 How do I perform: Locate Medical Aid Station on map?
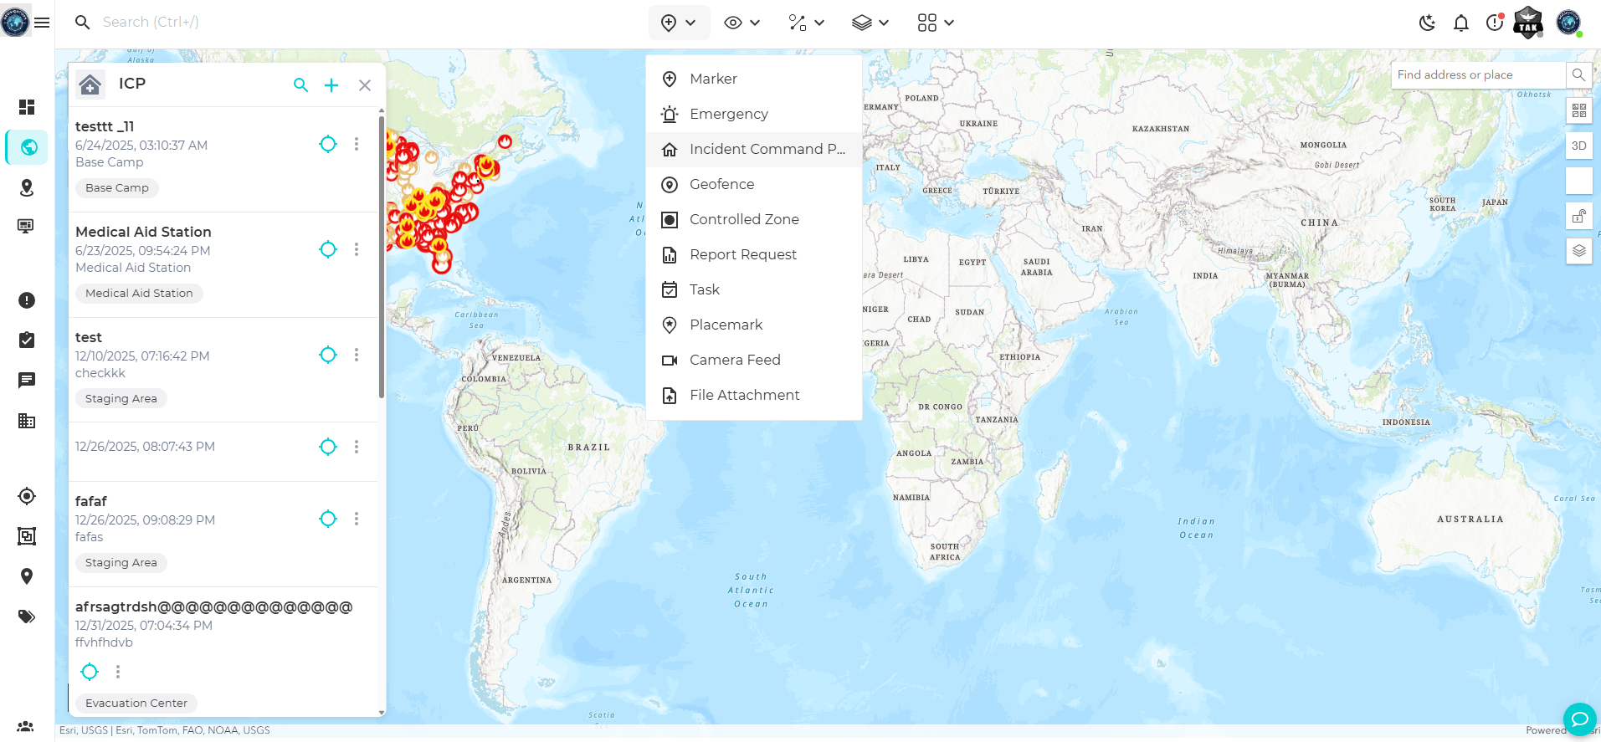click(x=328, y=249)
